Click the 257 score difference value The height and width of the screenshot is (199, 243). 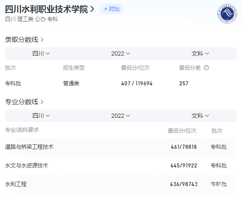pyautogui.click(x=184, y=83)
